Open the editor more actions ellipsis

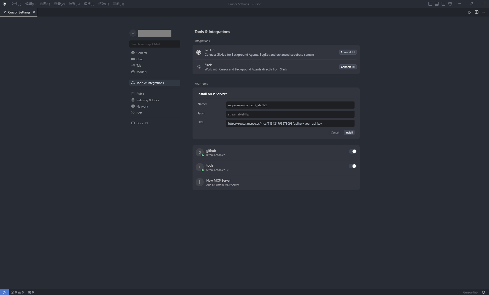pyautogui.click(x=483, y=12)
